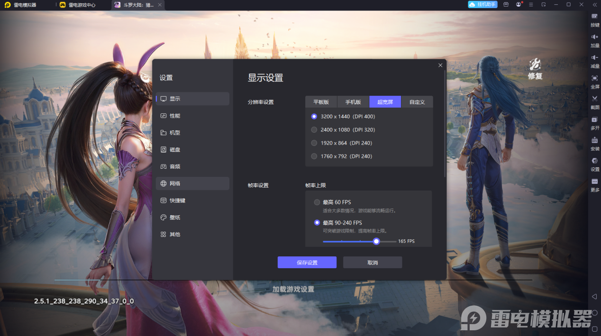Click the 加量 volume up icon
Image resolution: width=601 pixels, height=336 pixels.
(594, 37)
